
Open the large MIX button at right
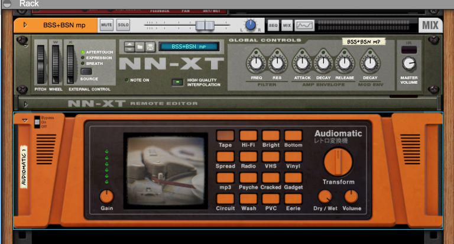pyautogui.click(x=430, y=25)
